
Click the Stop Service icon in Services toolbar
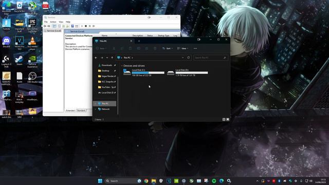(86, 26)
